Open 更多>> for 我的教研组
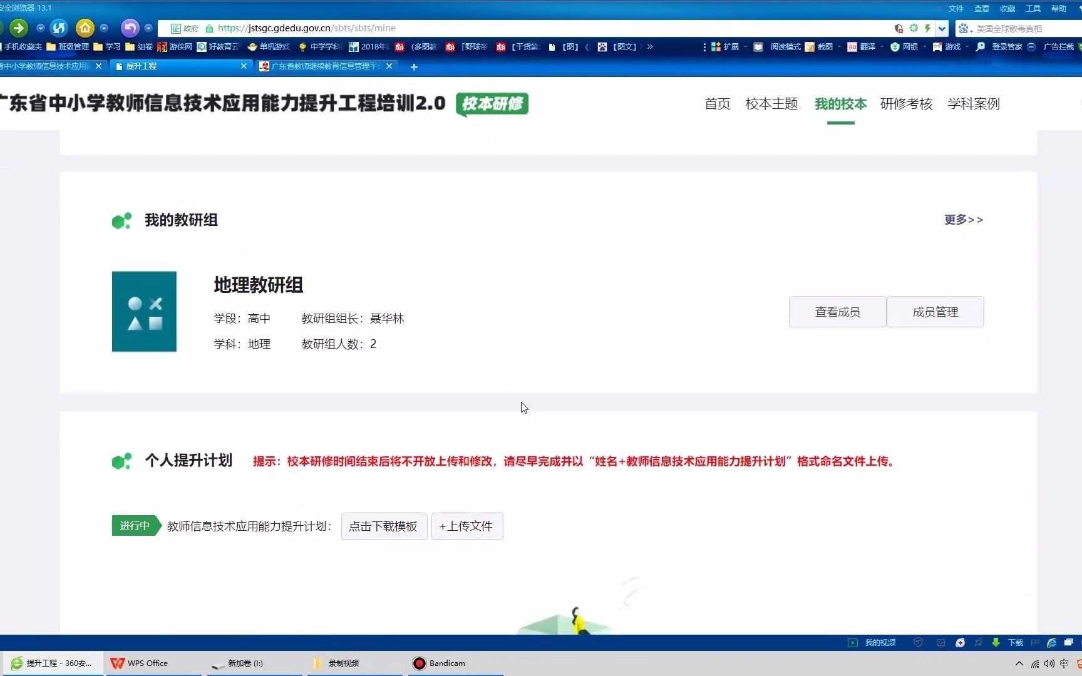 tap(963, 220)
